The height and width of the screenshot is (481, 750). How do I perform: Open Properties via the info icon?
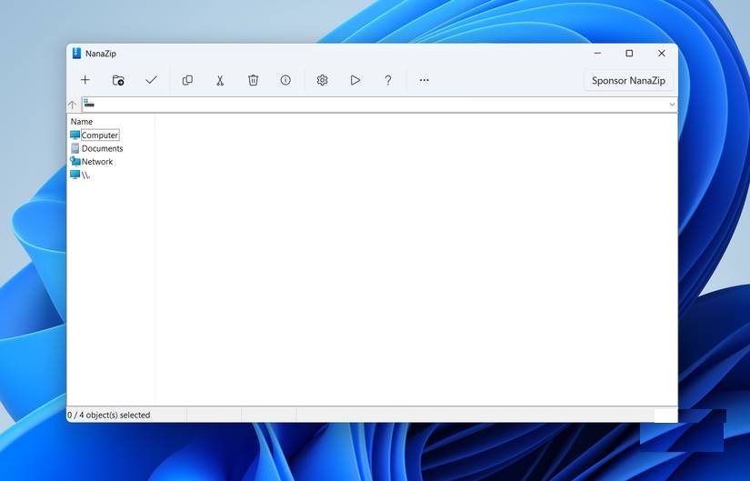[285, 80]
